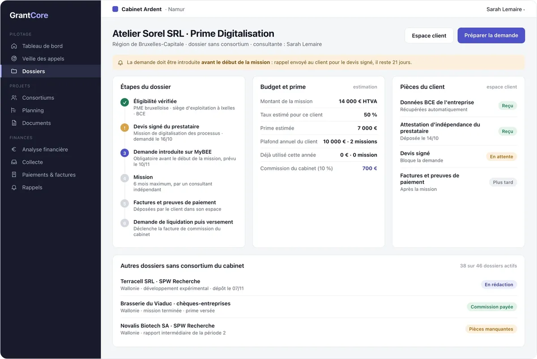The image size is (537, 359).
Task: Open Paiements & factures
Action: (50, 175)
